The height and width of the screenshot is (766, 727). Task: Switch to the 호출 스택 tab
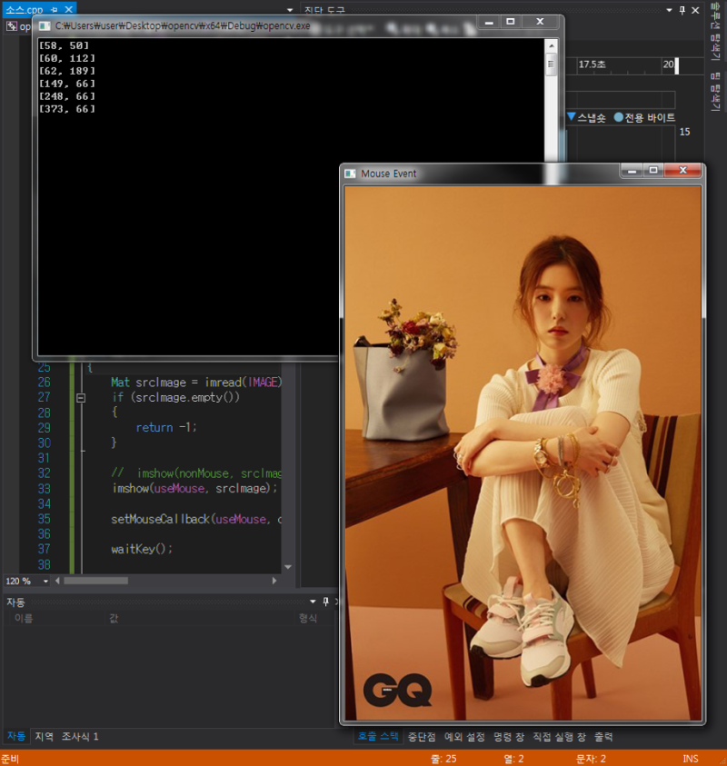378,736
